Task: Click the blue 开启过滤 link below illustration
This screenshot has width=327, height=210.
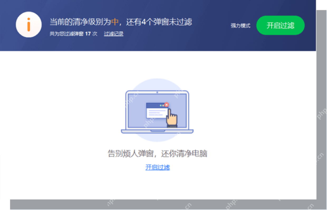Action: point(158,167)
